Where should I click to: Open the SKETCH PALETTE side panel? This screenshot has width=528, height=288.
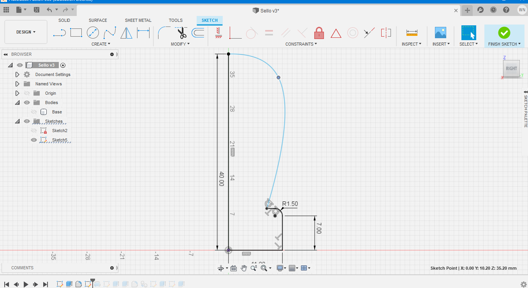coord(525,108)
